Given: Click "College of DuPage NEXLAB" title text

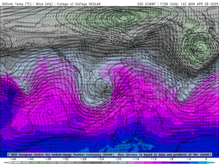Looking at the screenshot, I should pos(79,4).
